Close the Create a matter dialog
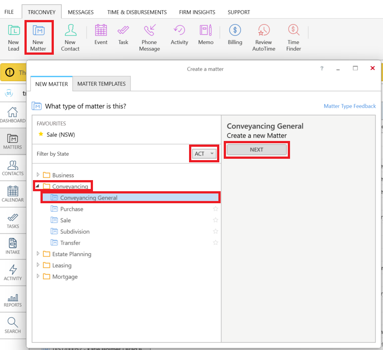The height and width of the screenshot is (350, 383). [x=372, y=68]
